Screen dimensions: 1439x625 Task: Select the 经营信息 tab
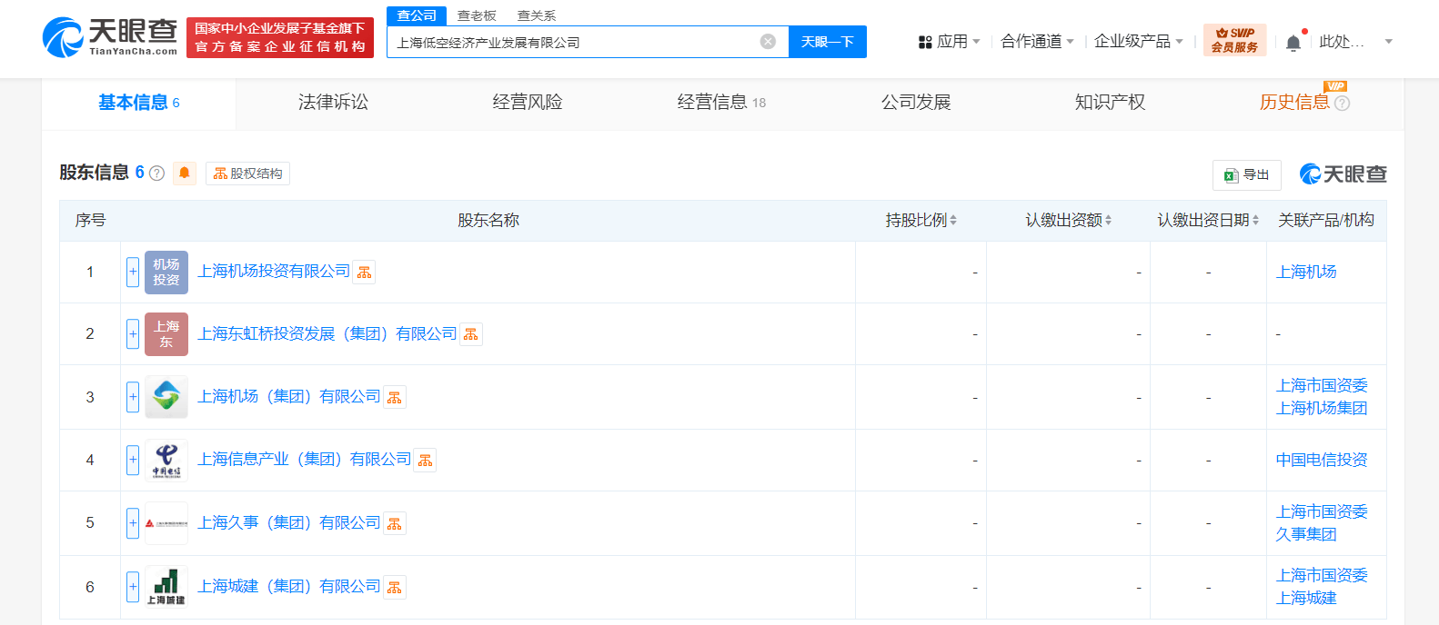coord(721,103)
